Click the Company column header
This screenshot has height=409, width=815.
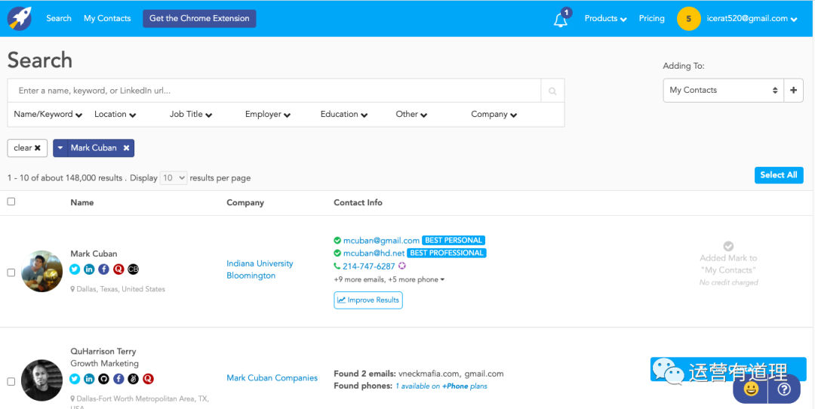click(244, 203)
